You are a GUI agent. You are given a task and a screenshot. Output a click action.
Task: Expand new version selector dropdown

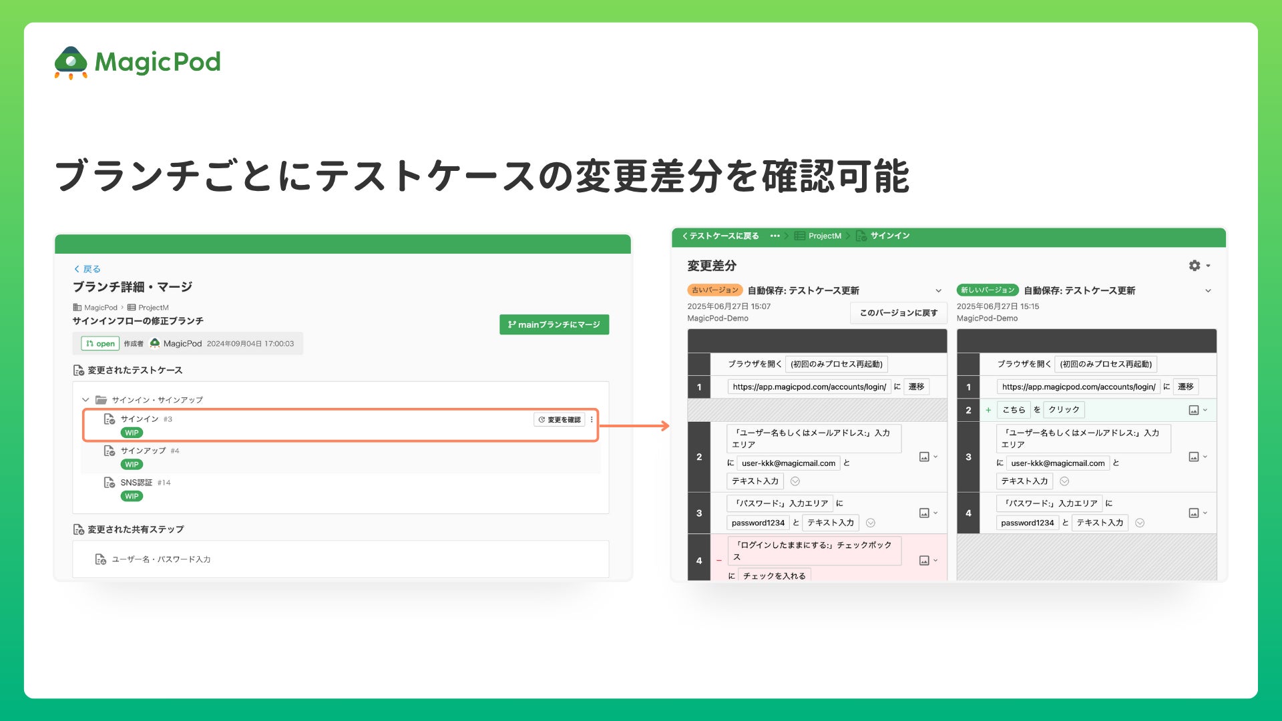click(x=1208, y=290)
